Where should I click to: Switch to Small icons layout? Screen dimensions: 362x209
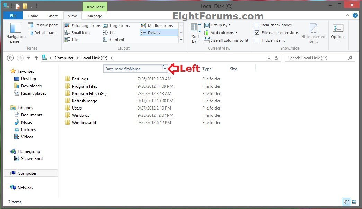pos(78,33)
